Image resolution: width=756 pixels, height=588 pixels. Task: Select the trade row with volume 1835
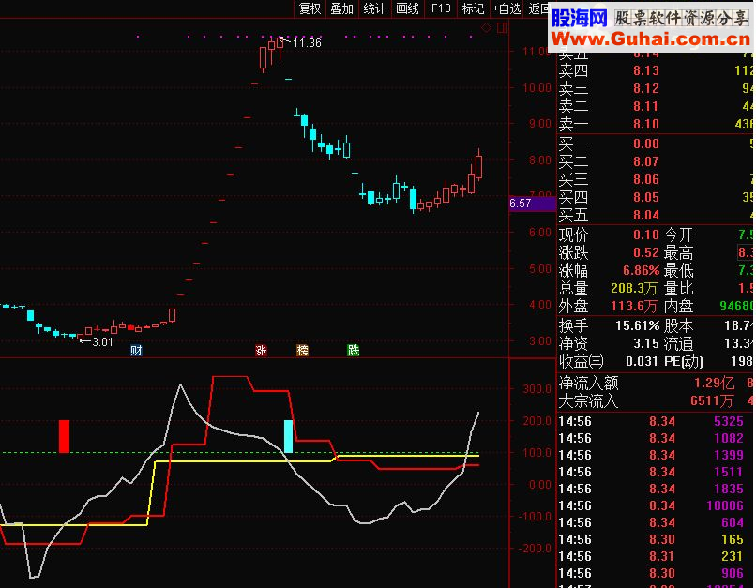pos(656,489)
